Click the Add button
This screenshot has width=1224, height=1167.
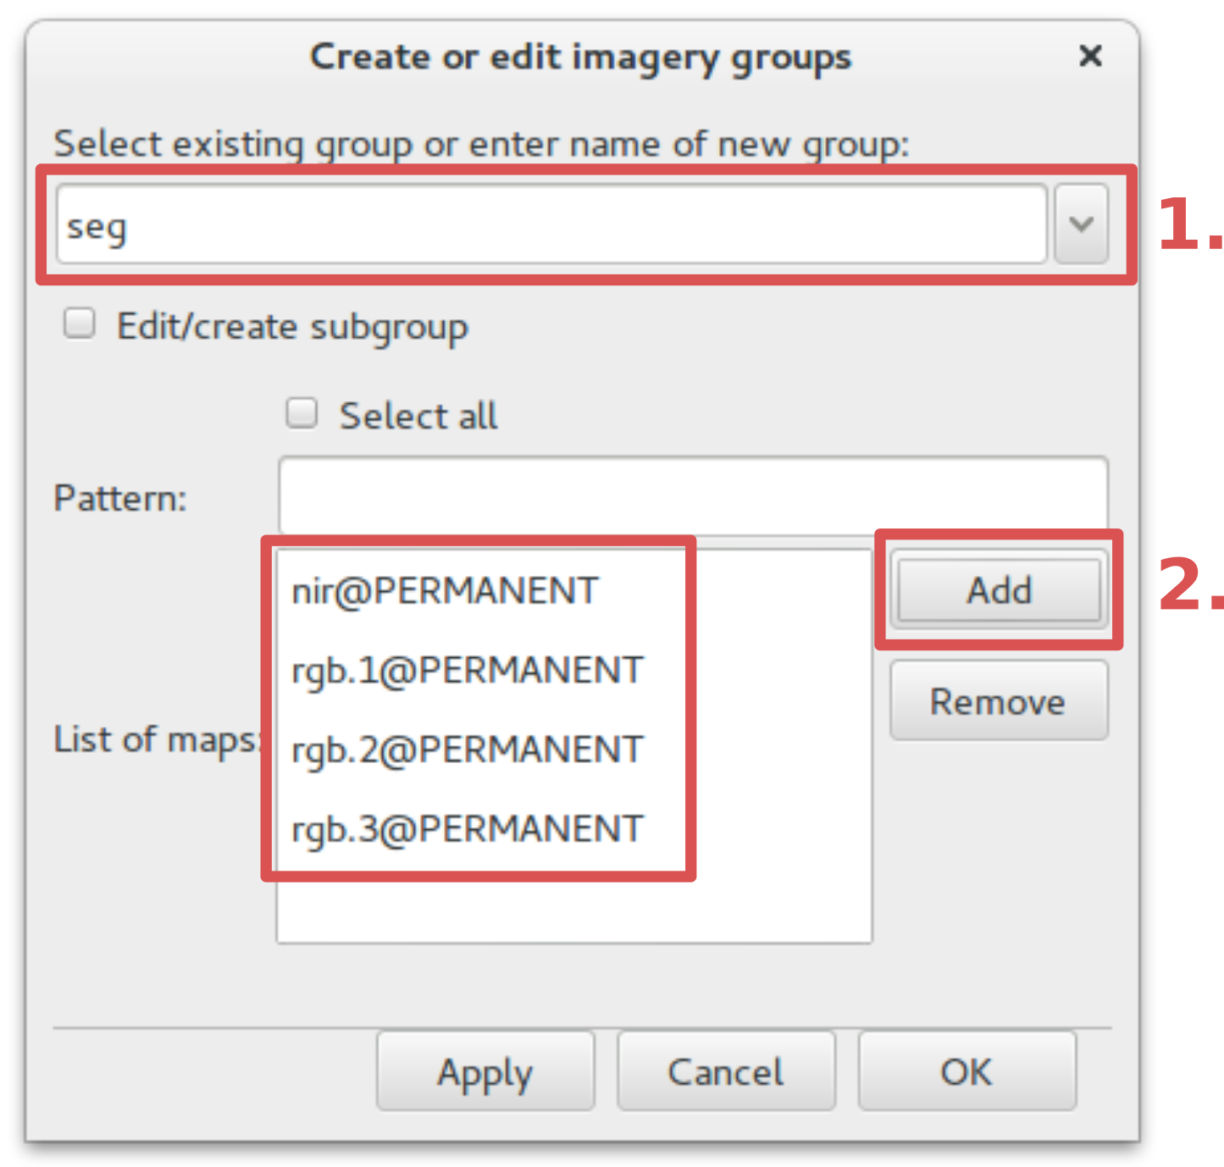(x=999, y=590)
